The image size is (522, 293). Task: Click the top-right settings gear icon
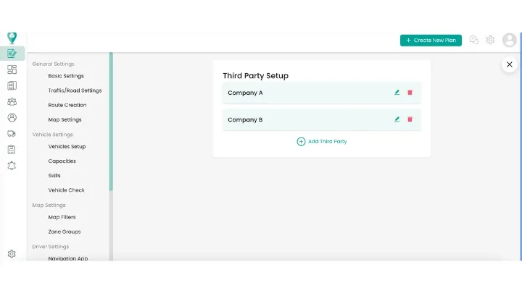[x=490, y=41]
